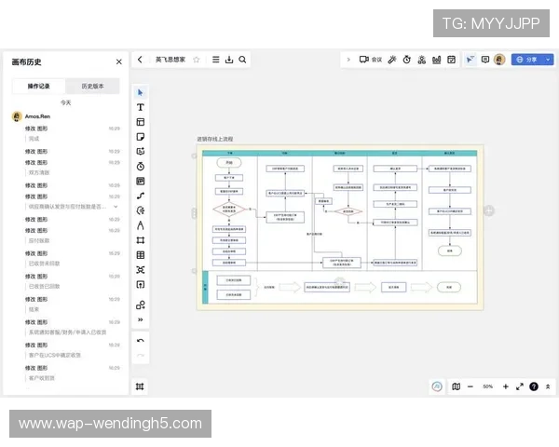Click the 50% zoom level
559x447 pixels.
pos(487,386)
